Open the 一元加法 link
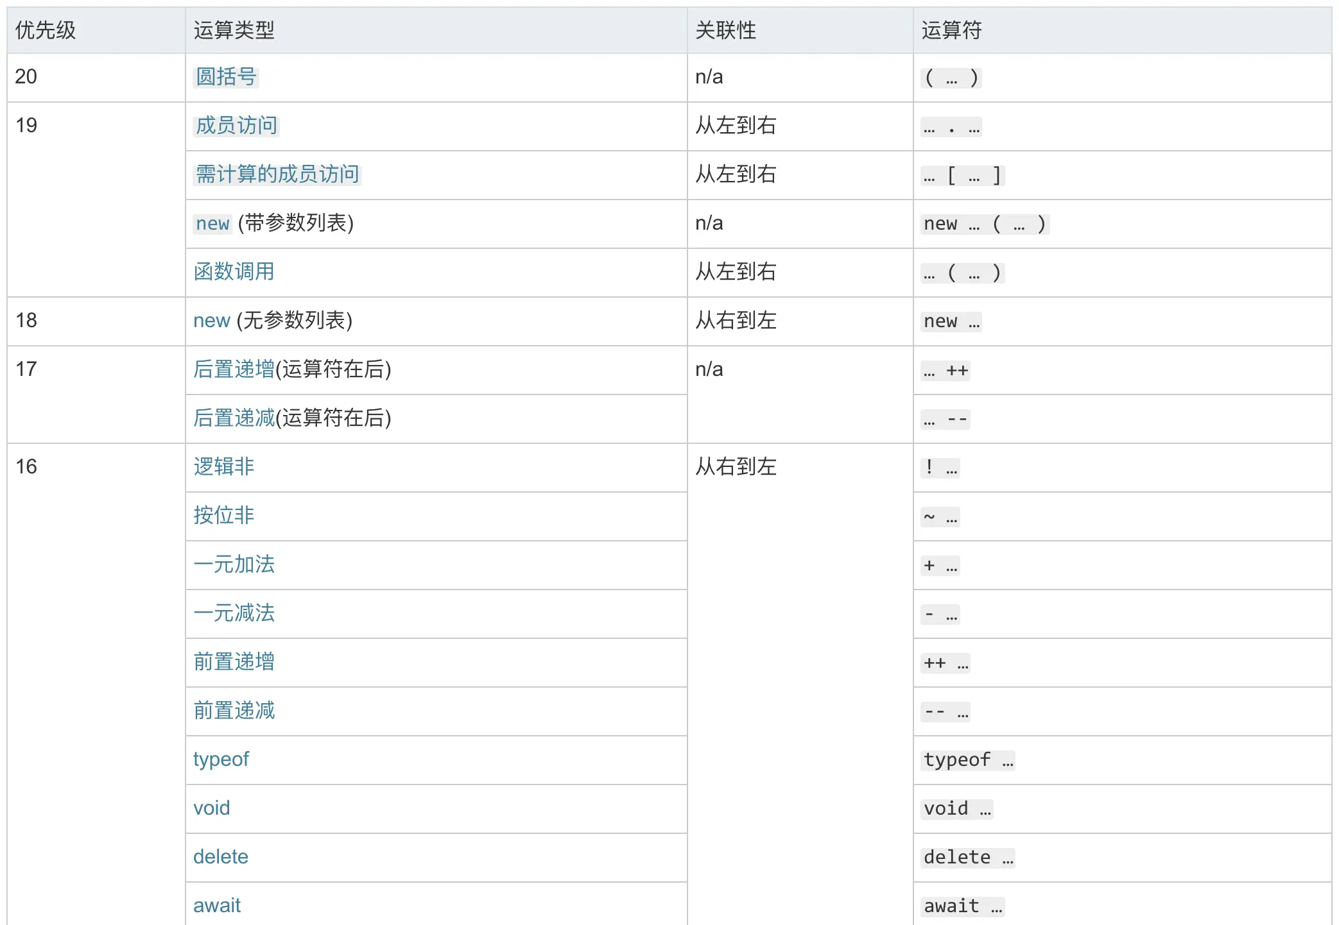Screen dimensions: 1339x925 (x=234, y=564)
